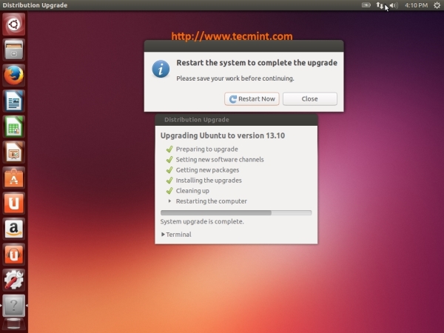This screenshot has height=333, width=444.
Task: Click the blue information icon in the dialog
Action: [x=161, y=69]
